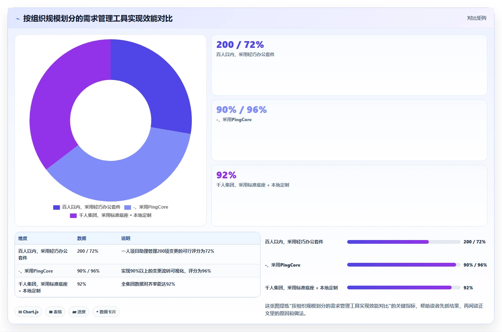This screenshot has height=332, width=502.
Task: Click the summary paragraph starting 这张图提炼
Action: [x=374, y=310]
